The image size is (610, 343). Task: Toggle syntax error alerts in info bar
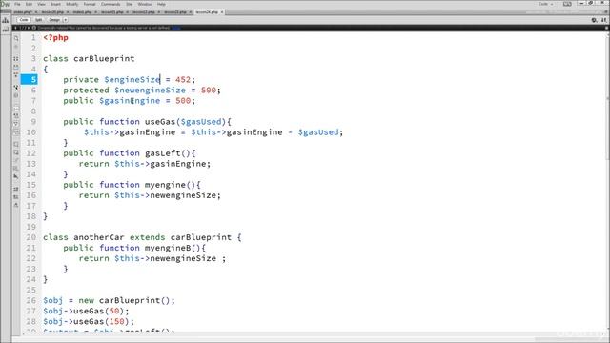coord(16,131)
